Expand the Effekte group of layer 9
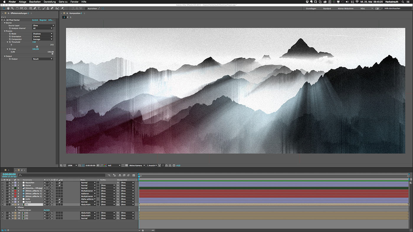413x232 pixels. (x=16, y=207)
